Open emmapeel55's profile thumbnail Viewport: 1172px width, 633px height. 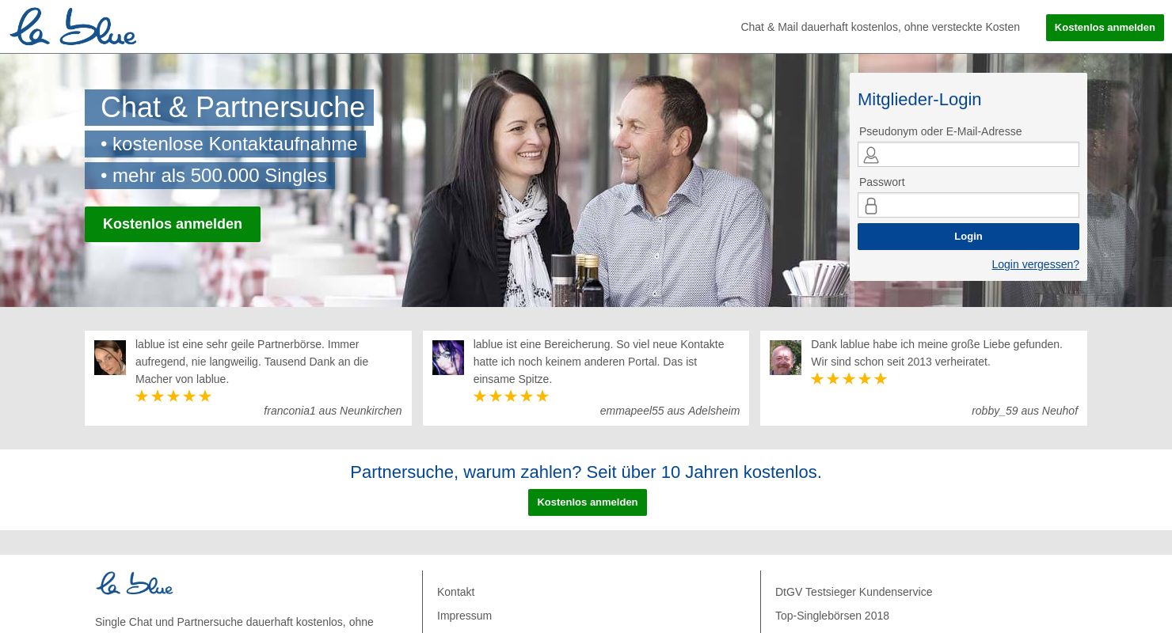(448, 358)
